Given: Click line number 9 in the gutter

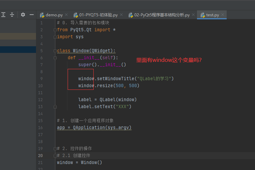Looking at the screenshot, I should [x=41, y=79].
